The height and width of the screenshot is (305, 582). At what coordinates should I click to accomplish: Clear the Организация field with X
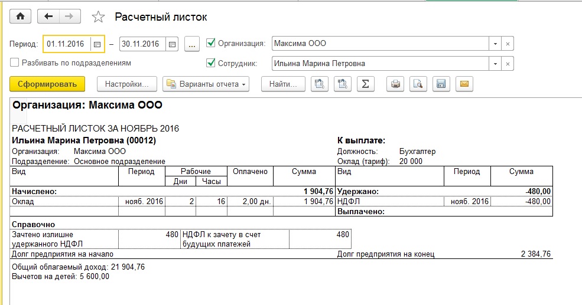pyautogui.click(x=508, y=44)
